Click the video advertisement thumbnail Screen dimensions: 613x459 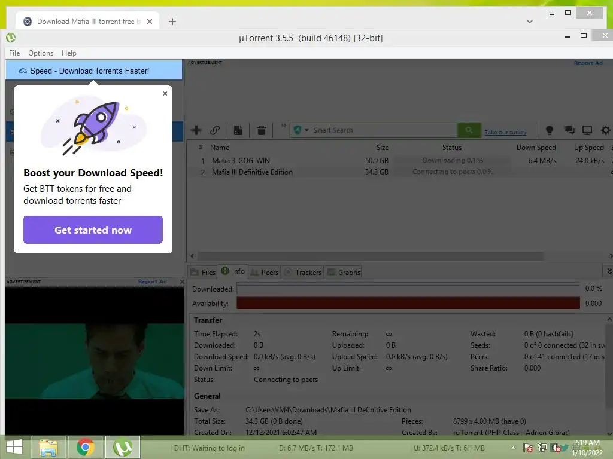pos(95,361)
